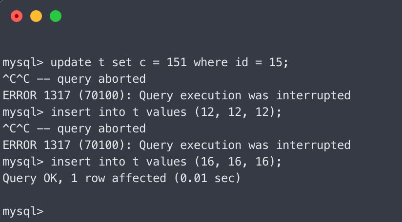The height and width of the screenshot is (222, 402).
Task: Click the second "query aborted" message
Action: coord(101,129)
